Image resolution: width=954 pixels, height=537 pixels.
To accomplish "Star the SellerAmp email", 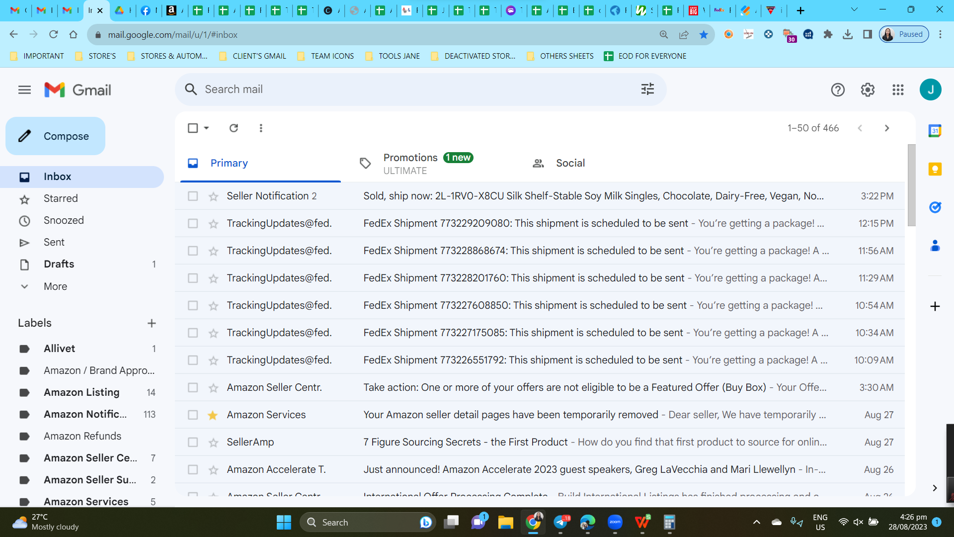I will (213, 443).
